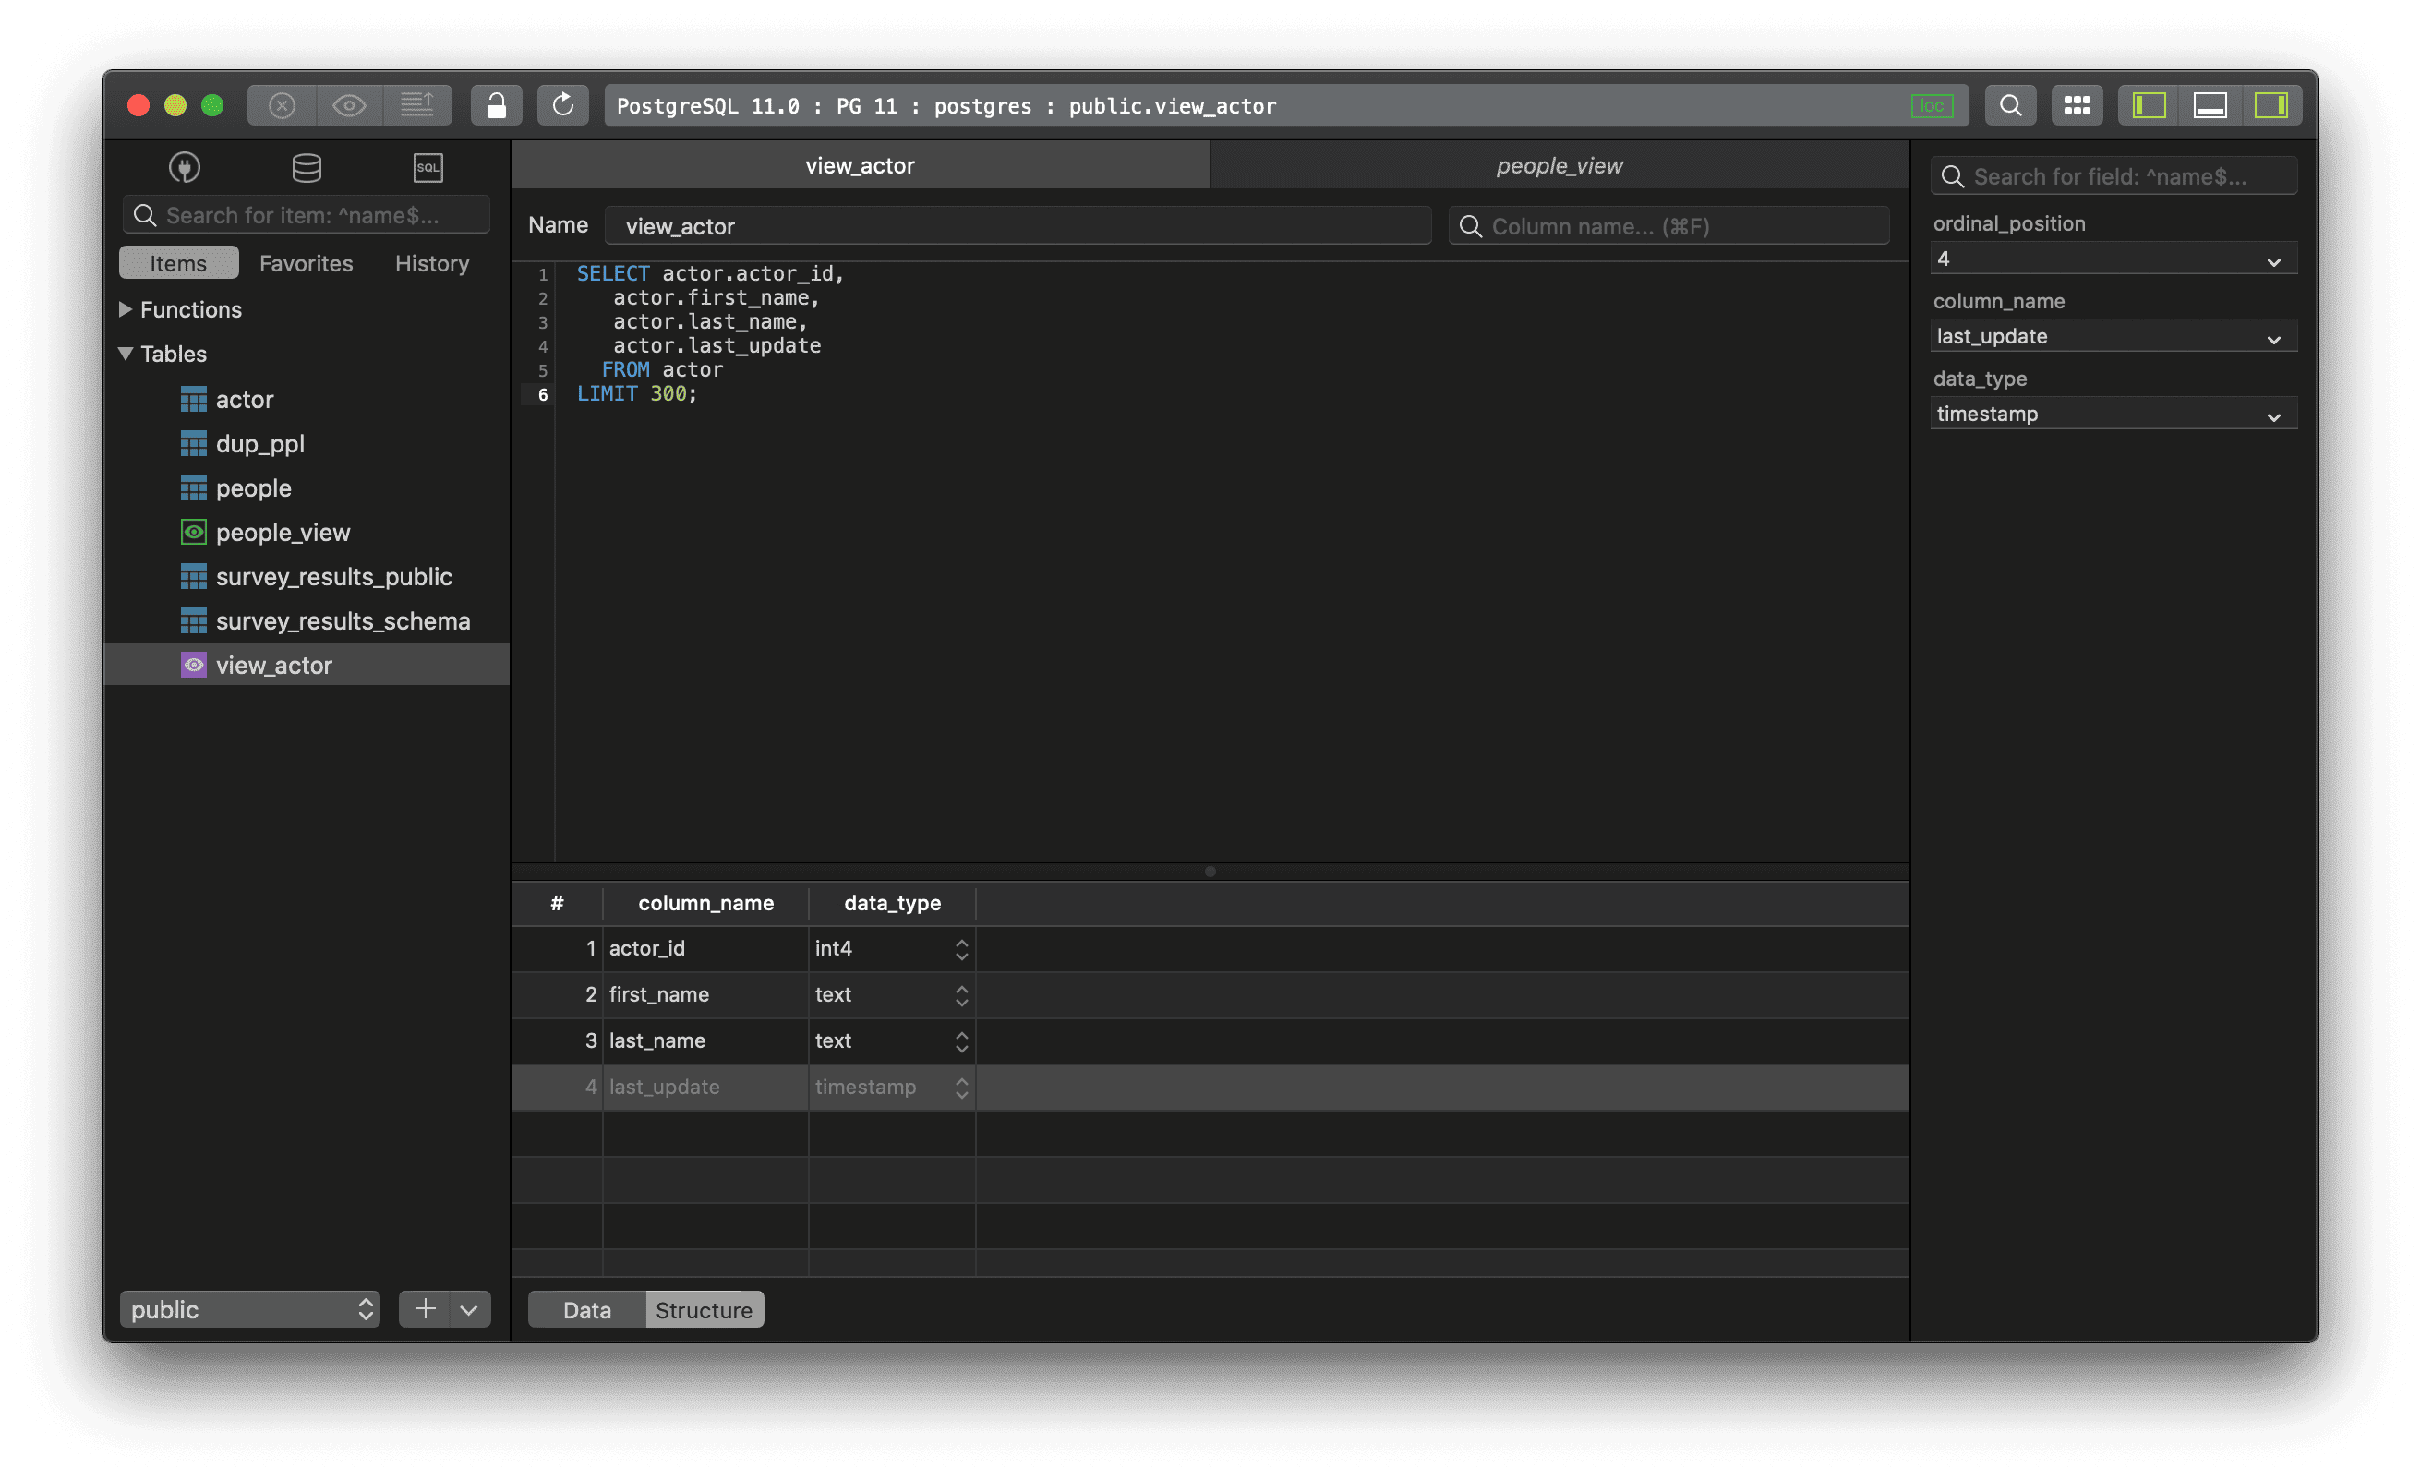Image resolution: width=2421 pixels, height=1479 pixels.
Task: Open ordinal_position dropdown in right panel
Action: pyautogui.click(x=2113, y=259)
